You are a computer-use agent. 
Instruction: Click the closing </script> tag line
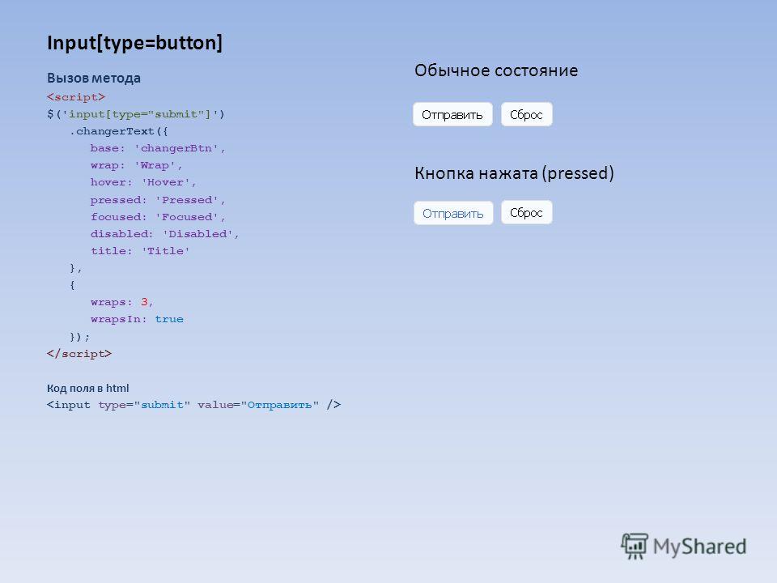(x=79, y=354)
